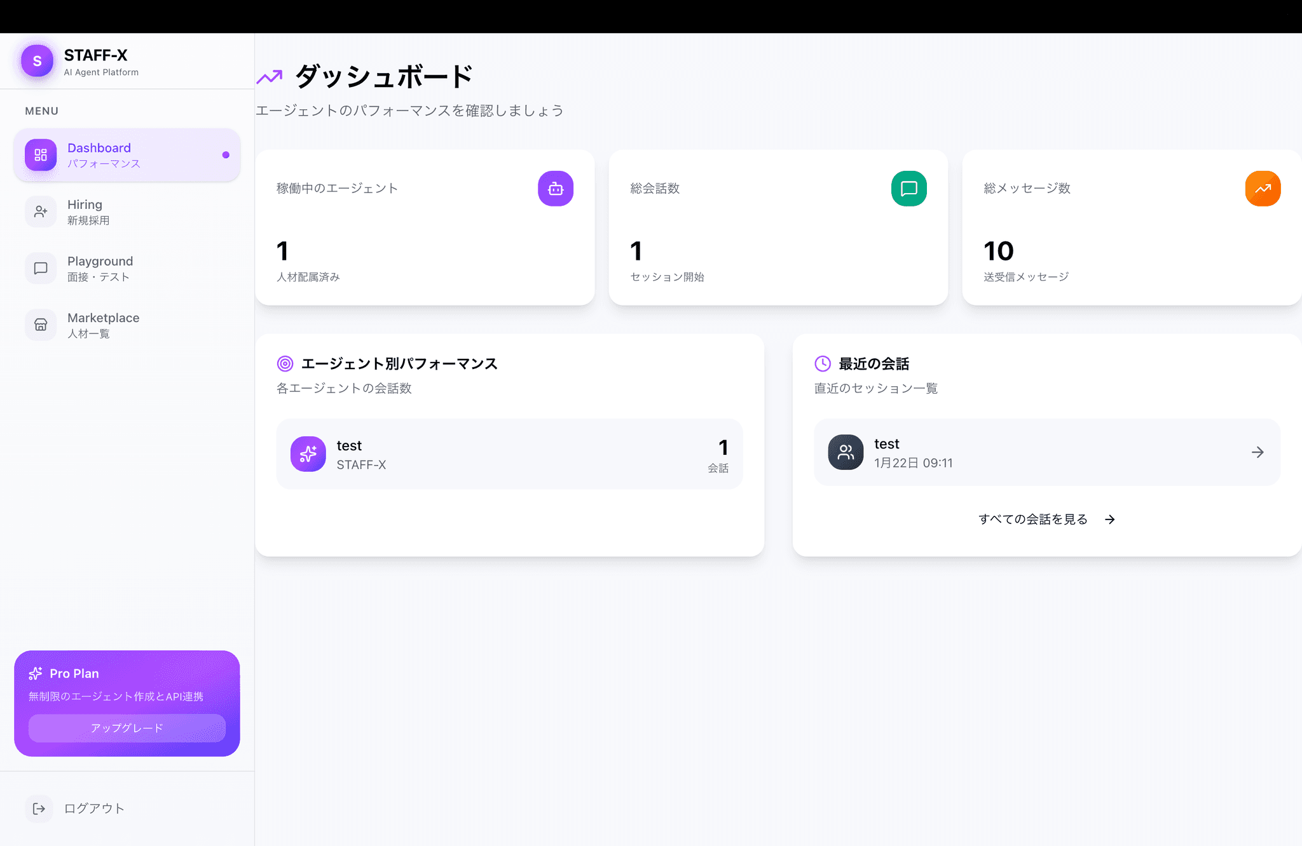Click the ログアウト logout text
The height and width of the screenshot is (846, 1302).
click(94, 809)
